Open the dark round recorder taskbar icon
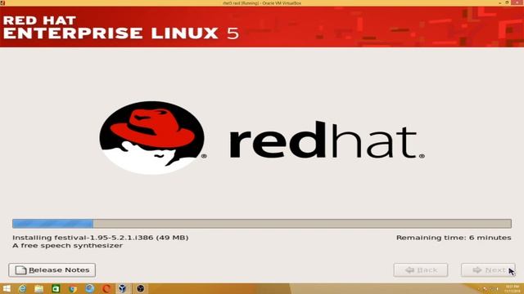The image size is (524, 294). [x=141, y=288]
